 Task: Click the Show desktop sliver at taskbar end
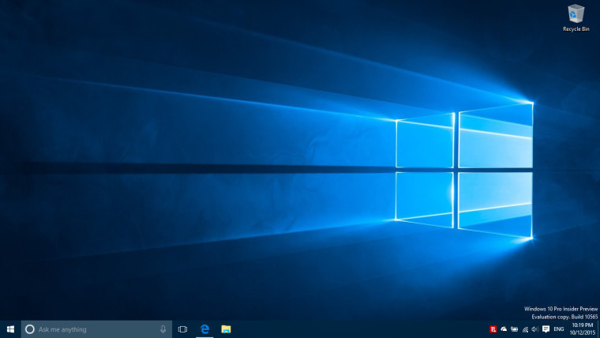coord(598,329)
